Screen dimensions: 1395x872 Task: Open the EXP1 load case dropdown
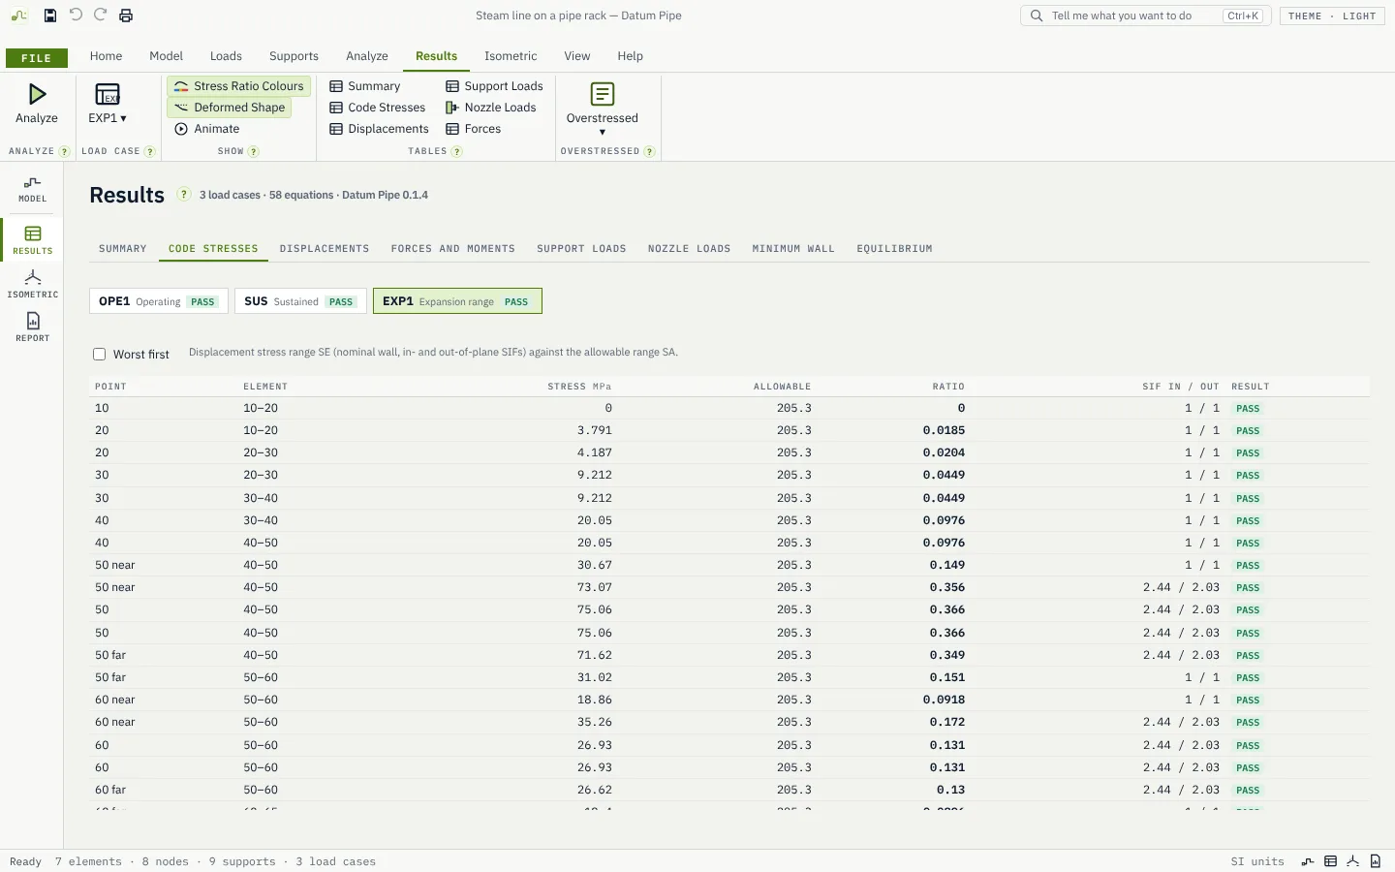pyautogui.click(x=108, y=104)
